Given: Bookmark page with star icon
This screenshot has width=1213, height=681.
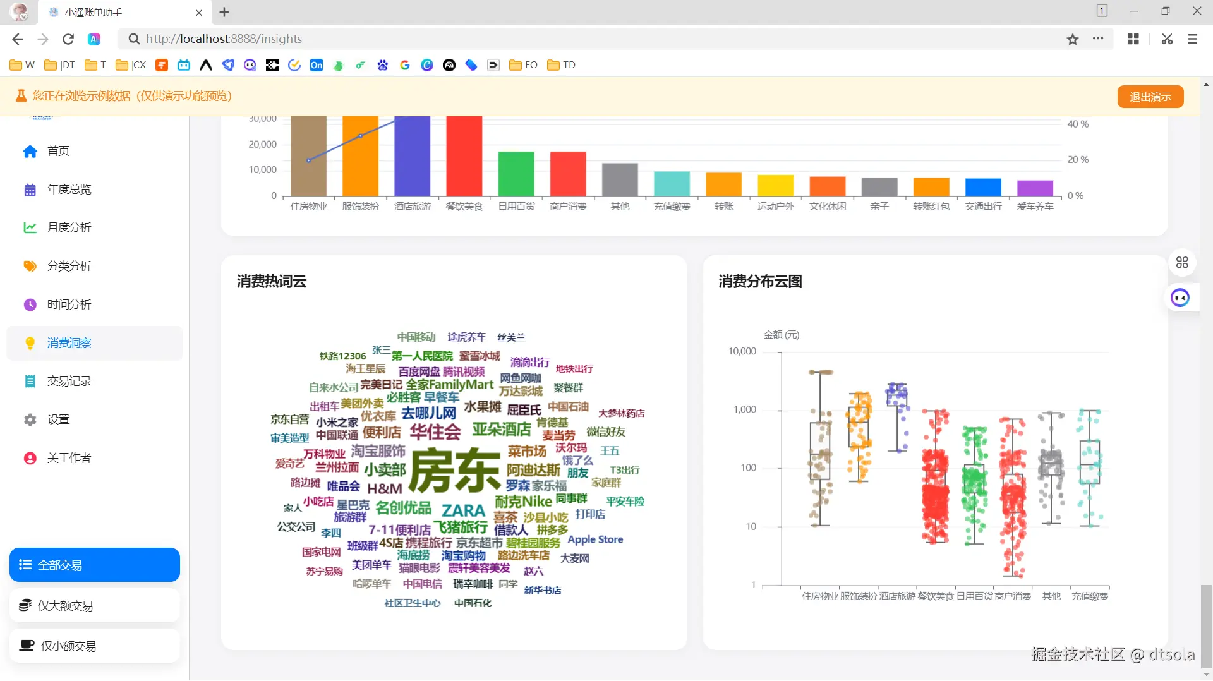Looking at the screenshot, I should [x=1073, y=39].
